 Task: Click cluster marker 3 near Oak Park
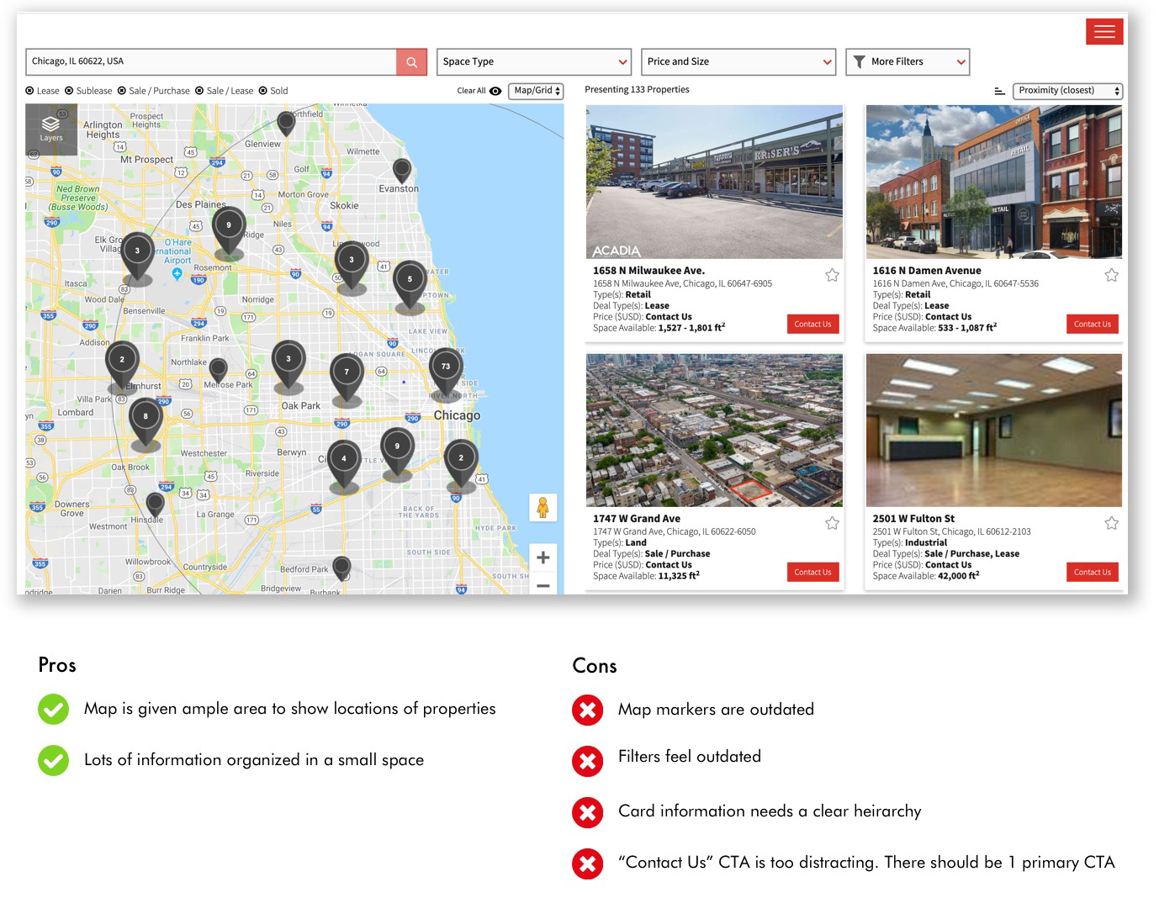[288, 364]
